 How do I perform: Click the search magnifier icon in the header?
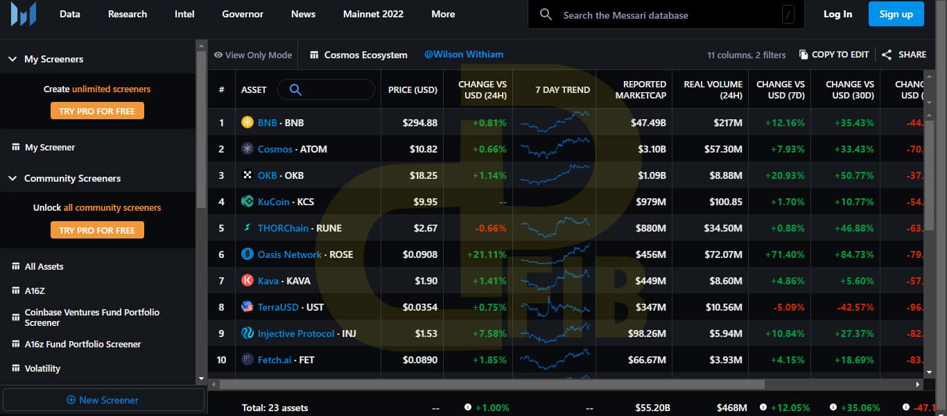coord(546,15)
